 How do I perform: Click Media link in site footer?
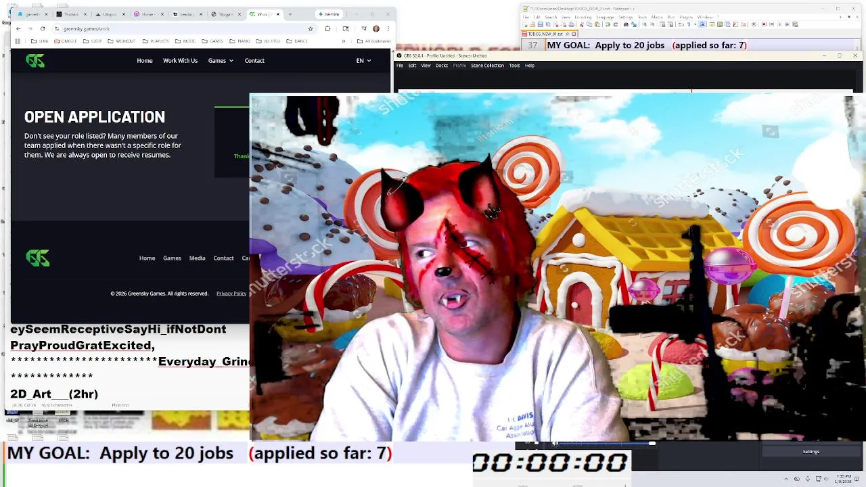click(x=197, y=258)
